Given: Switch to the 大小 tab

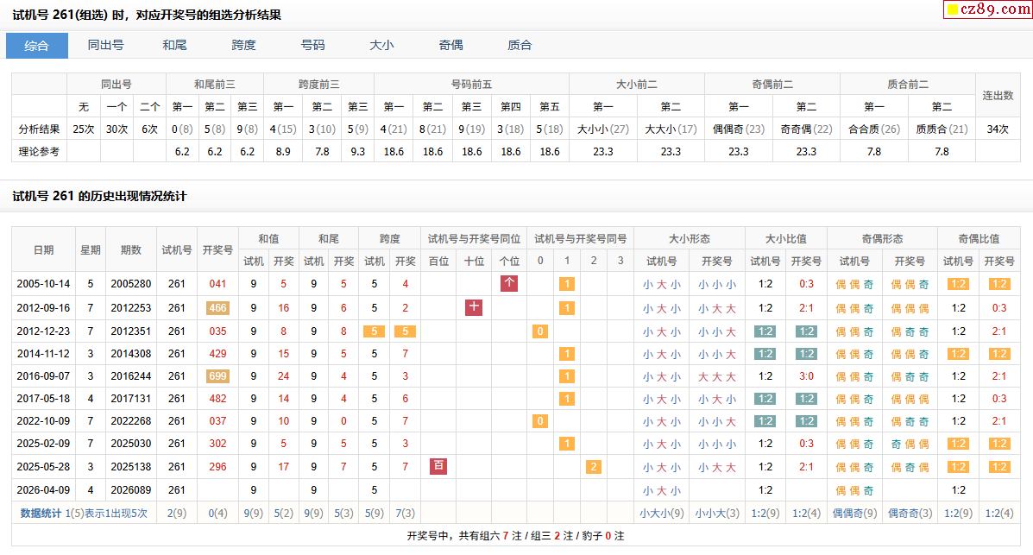Looking at the screenshot, I should [x=381, y=46].
